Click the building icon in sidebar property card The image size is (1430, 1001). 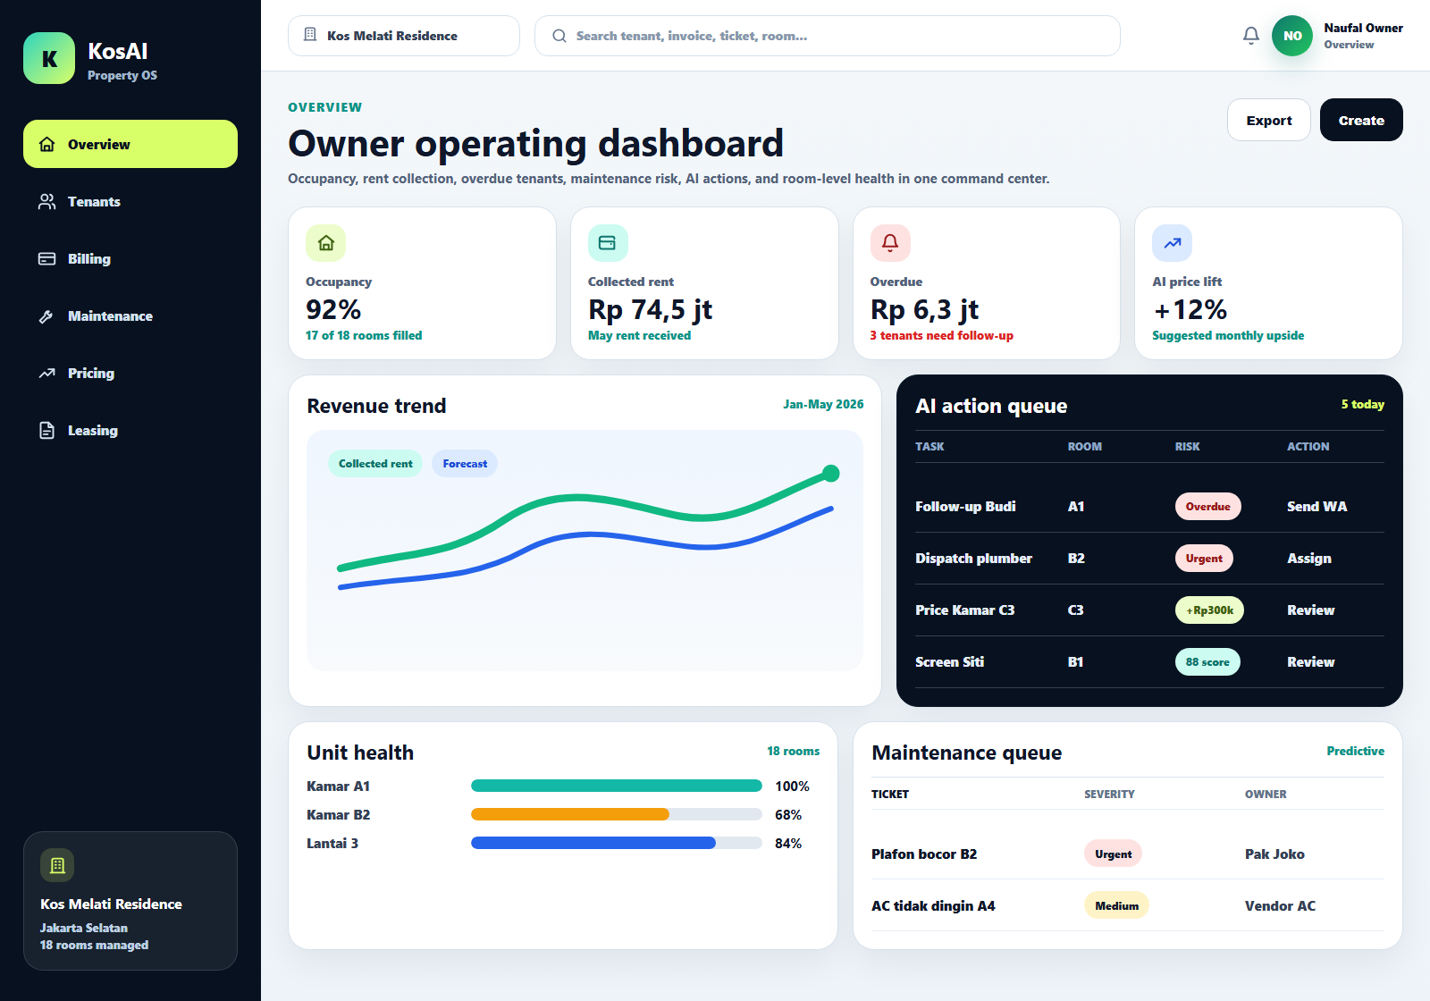(x=57, y=865)
